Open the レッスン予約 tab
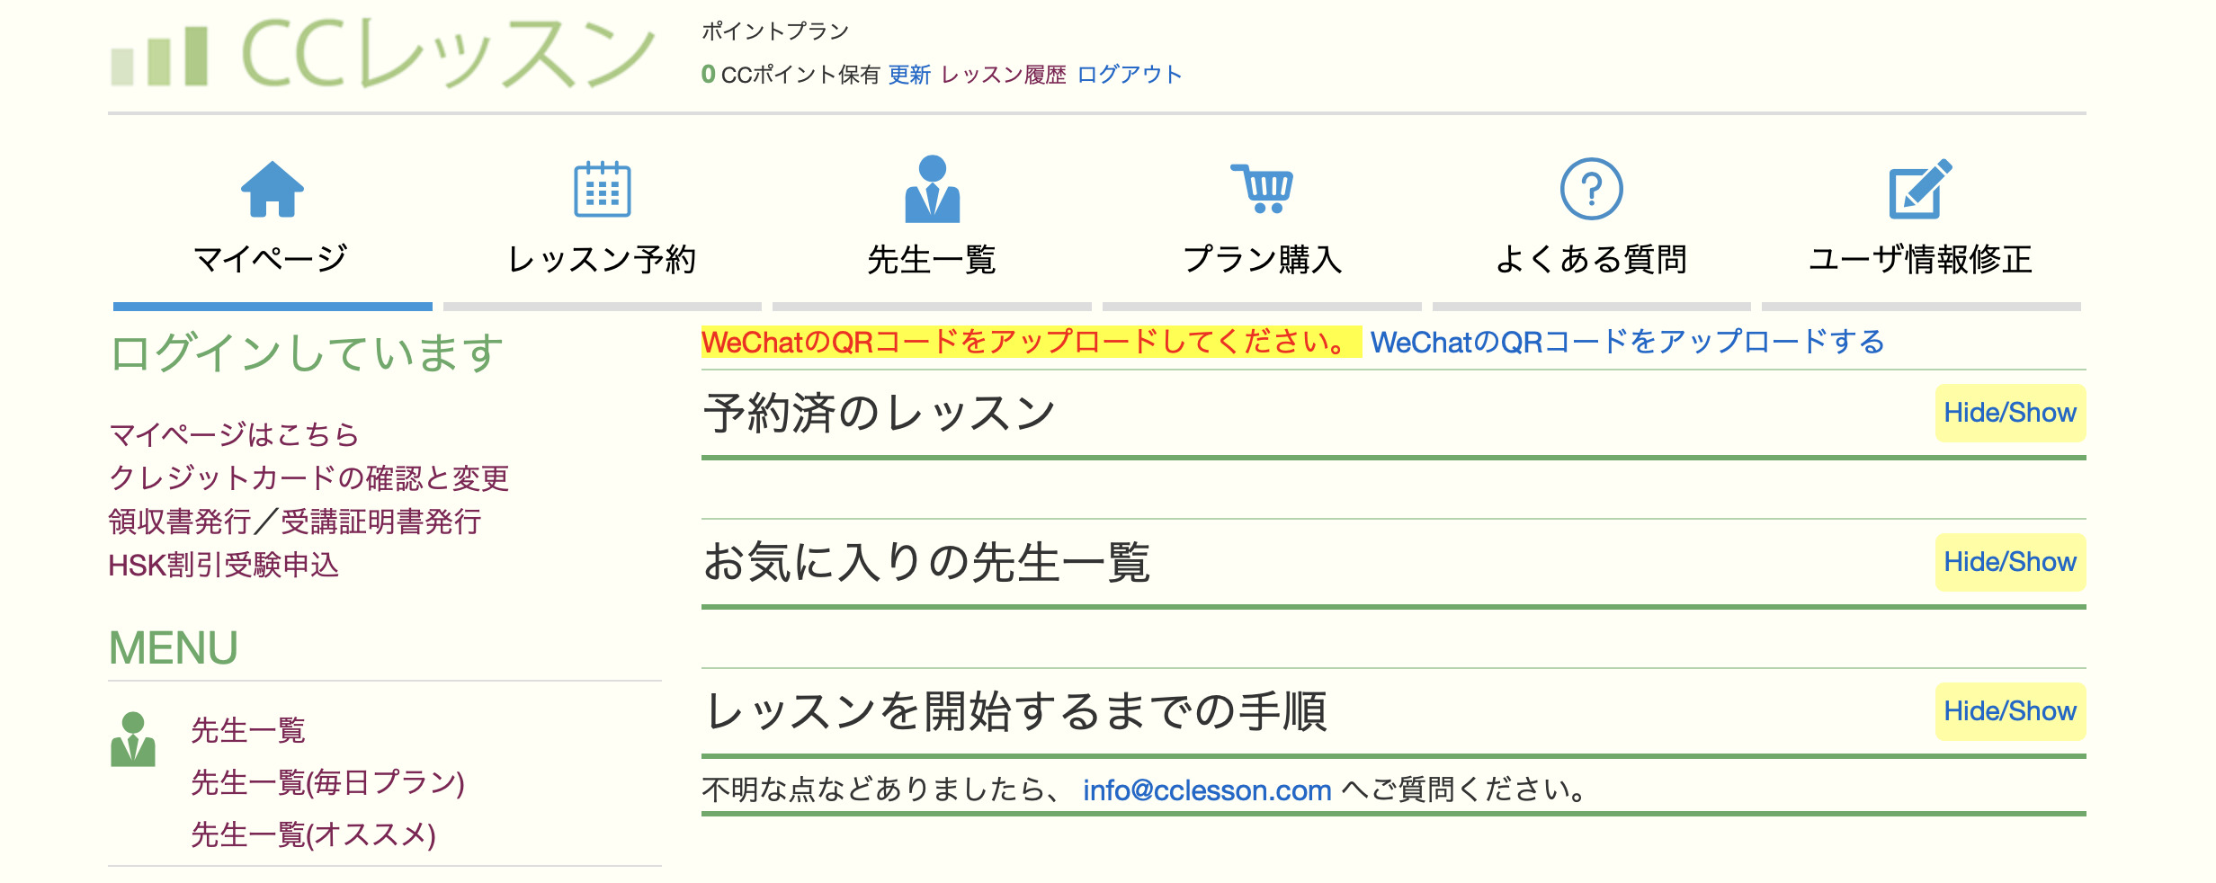The height and width of the screenshot is (883, 2216). click(602, 259)
